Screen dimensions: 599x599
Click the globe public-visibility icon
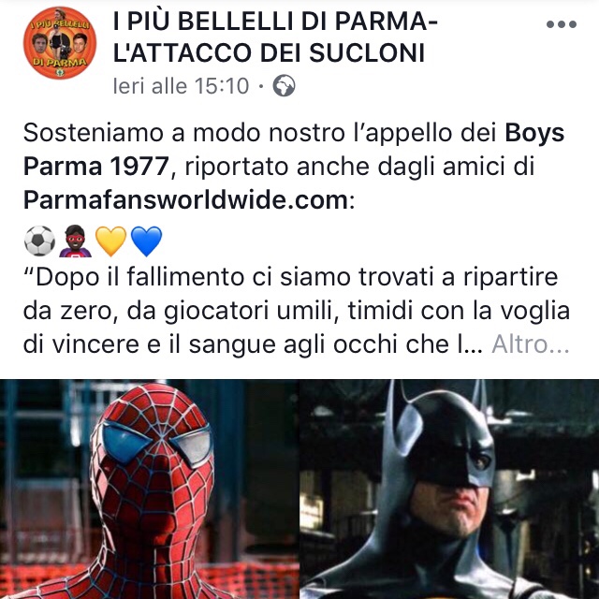[x=284, y=85]
